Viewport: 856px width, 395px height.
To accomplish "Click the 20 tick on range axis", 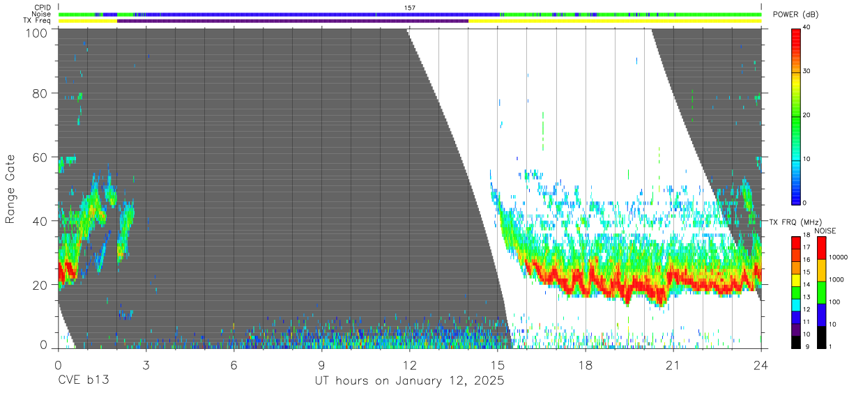I will 39,285.
